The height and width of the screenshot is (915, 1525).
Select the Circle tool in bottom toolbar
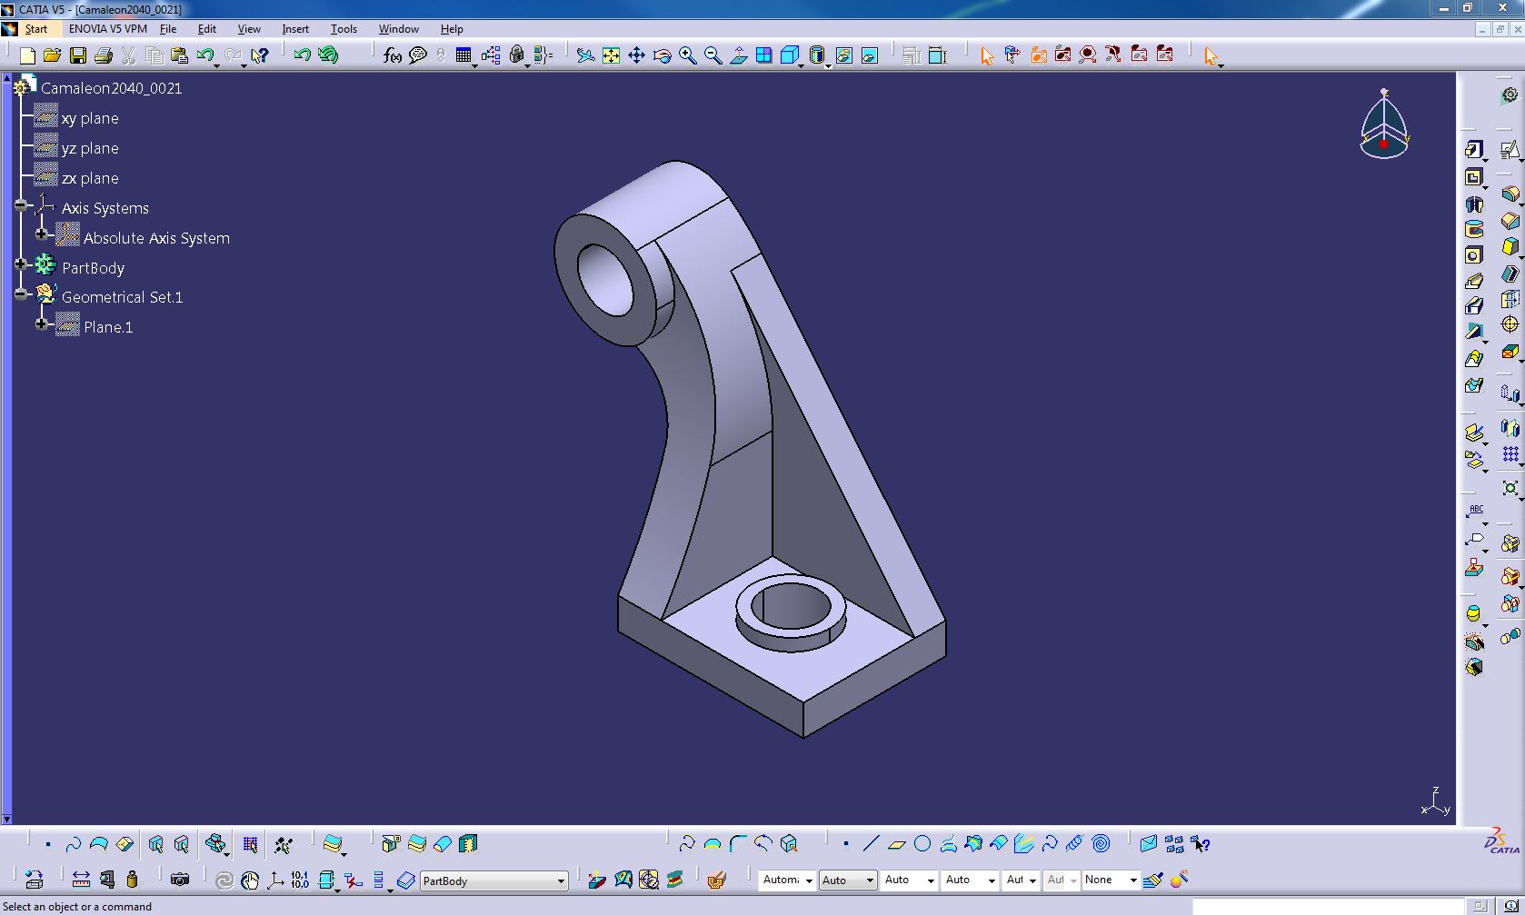(922, 844)
